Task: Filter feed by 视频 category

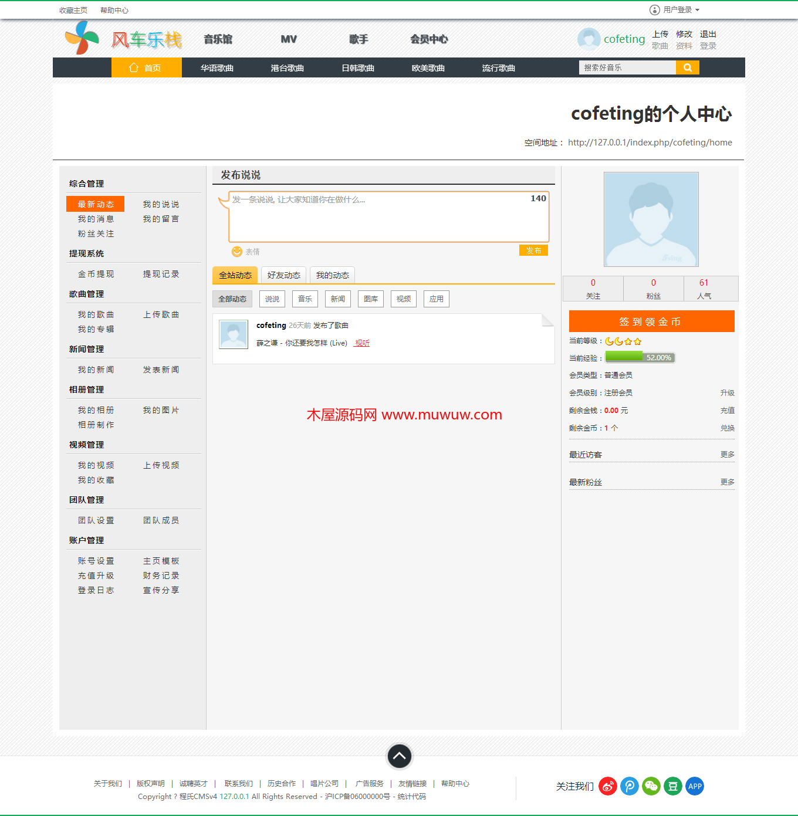Action: pyautogui.click(x=404, y=299)
